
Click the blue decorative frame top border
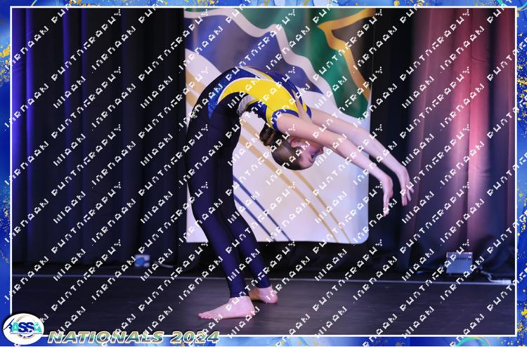tap(263, 4)
